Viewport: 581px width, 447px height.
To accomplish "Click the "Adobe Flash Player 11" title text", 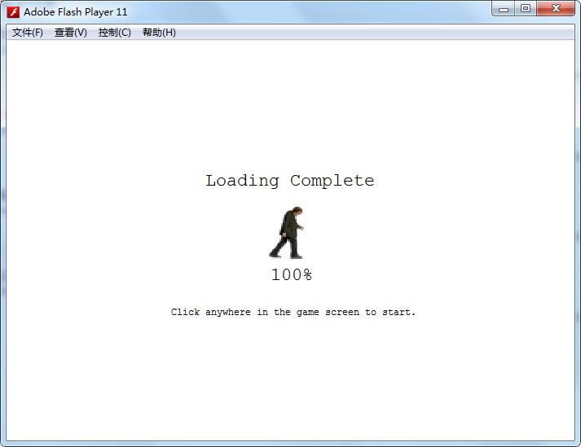I will pos(76,12).
